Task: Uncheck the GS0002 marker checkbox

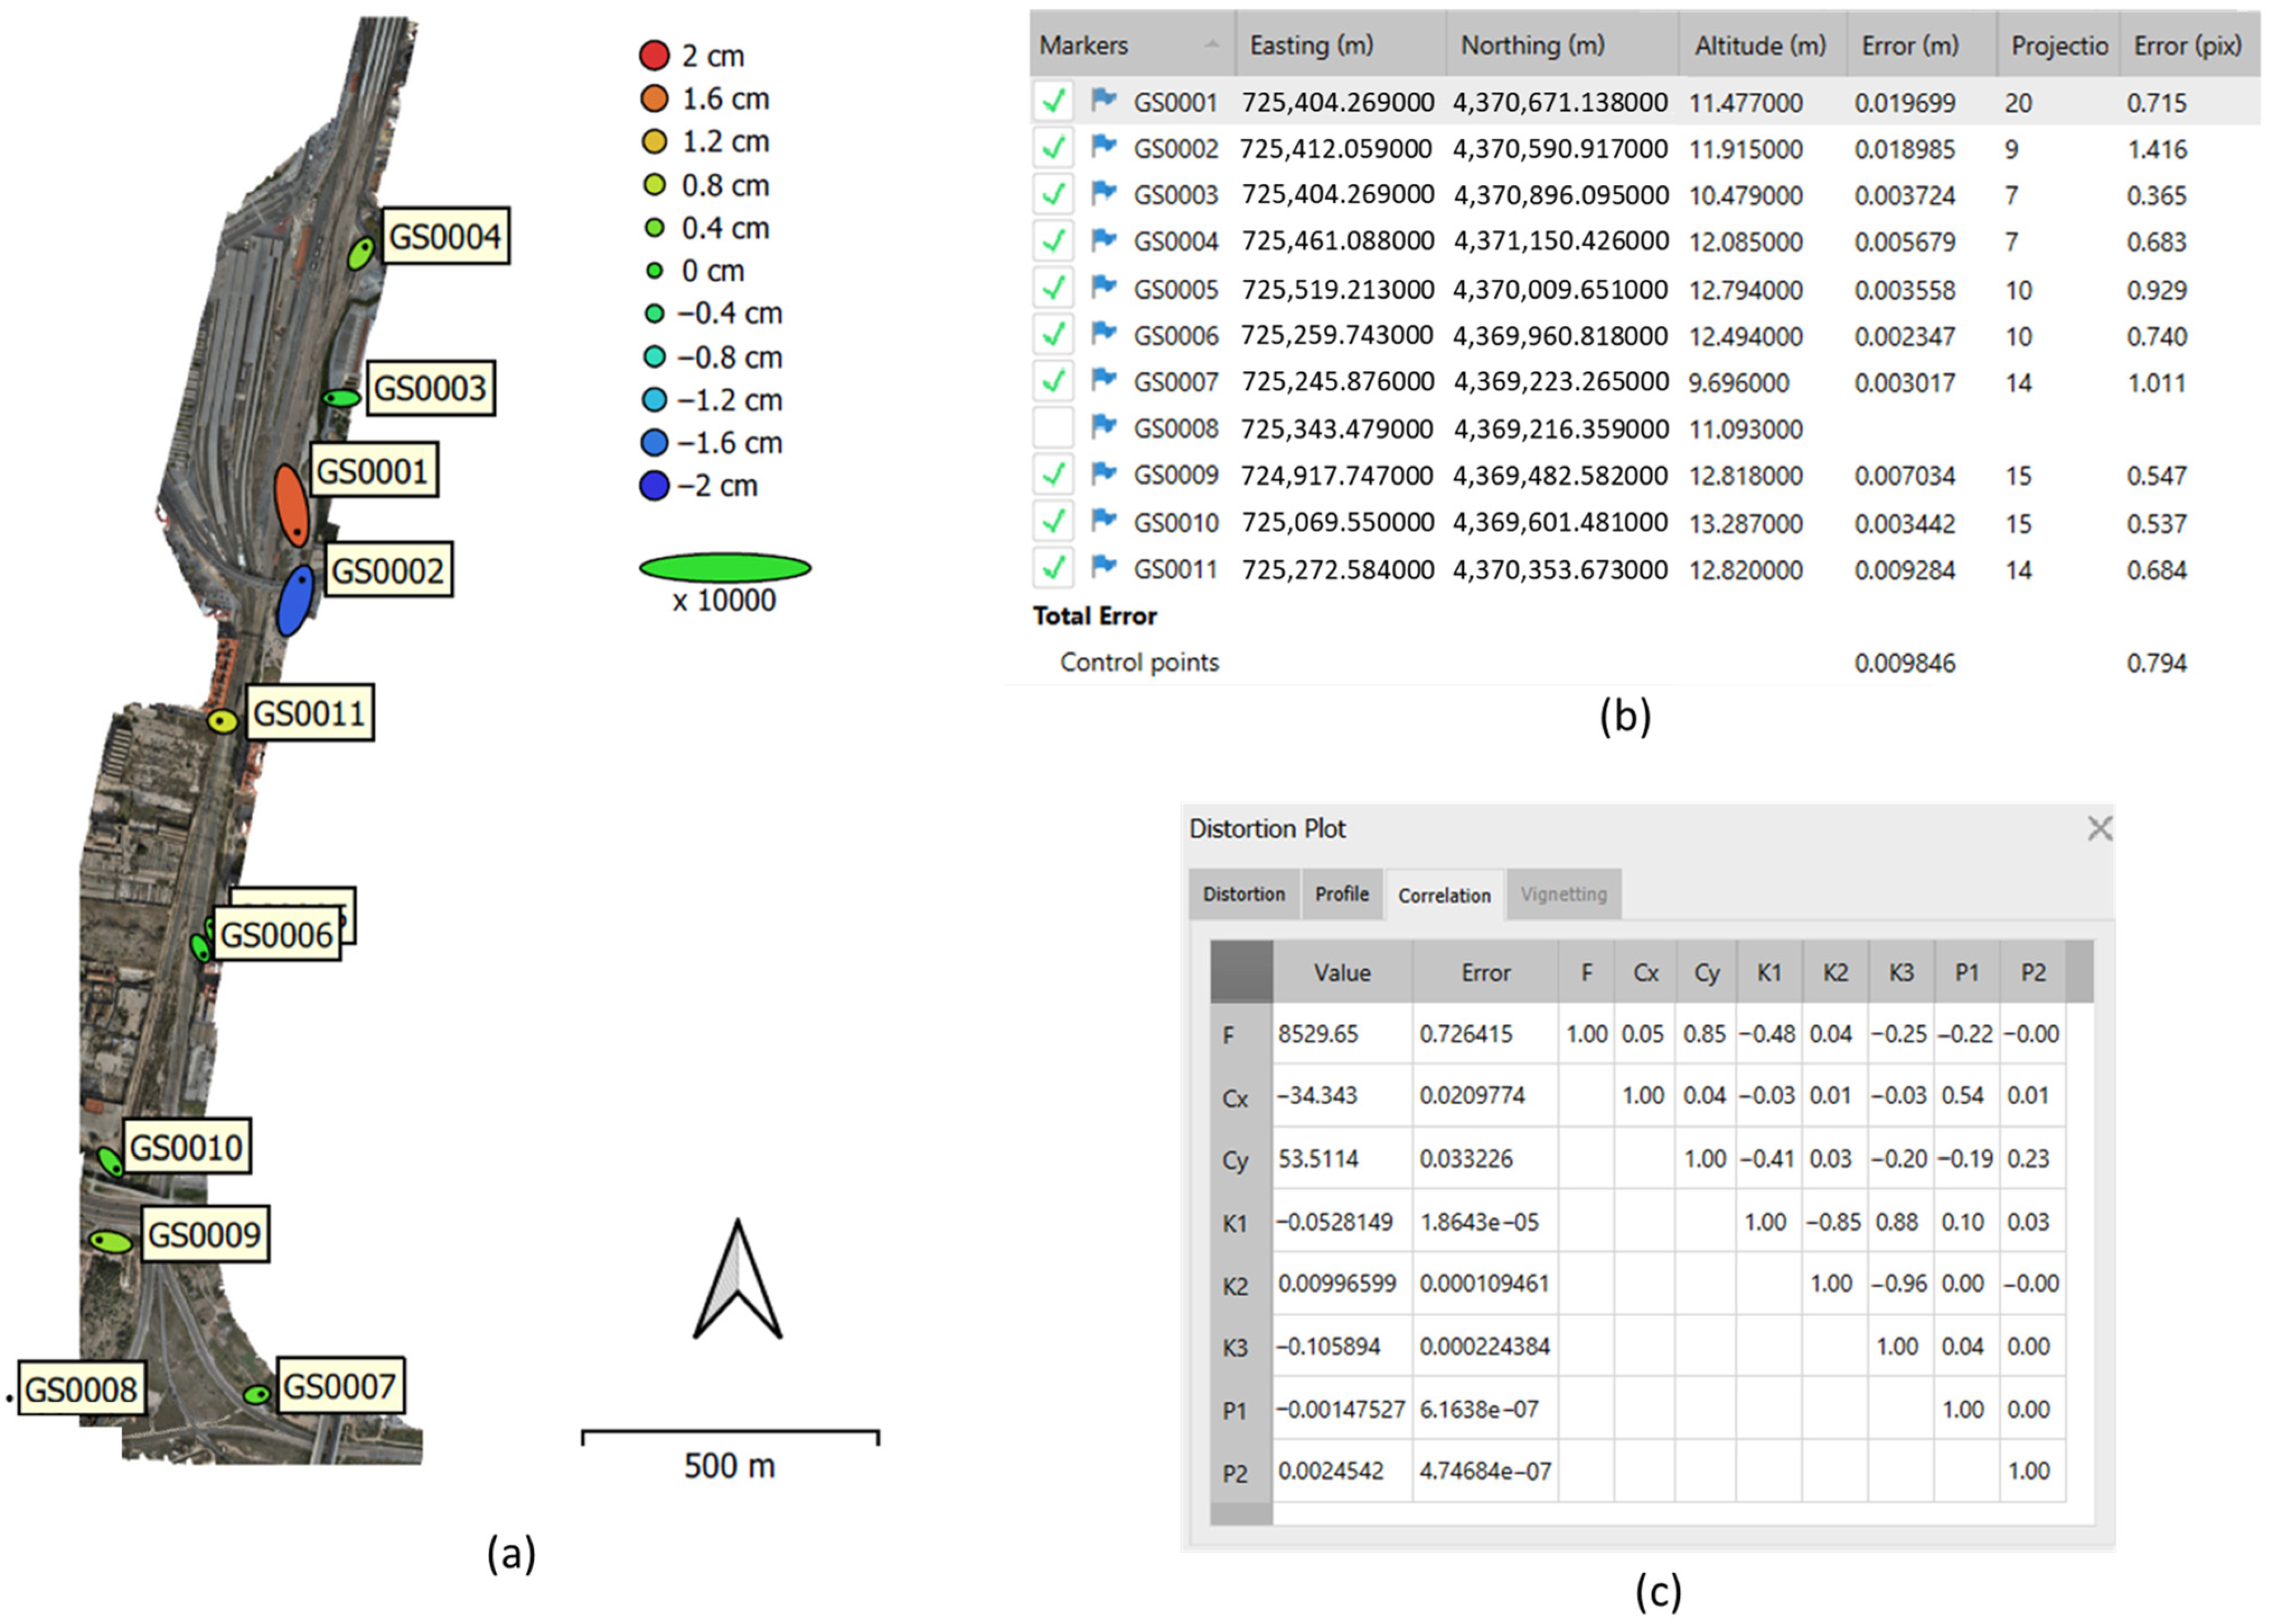Action: point(1053,148)
